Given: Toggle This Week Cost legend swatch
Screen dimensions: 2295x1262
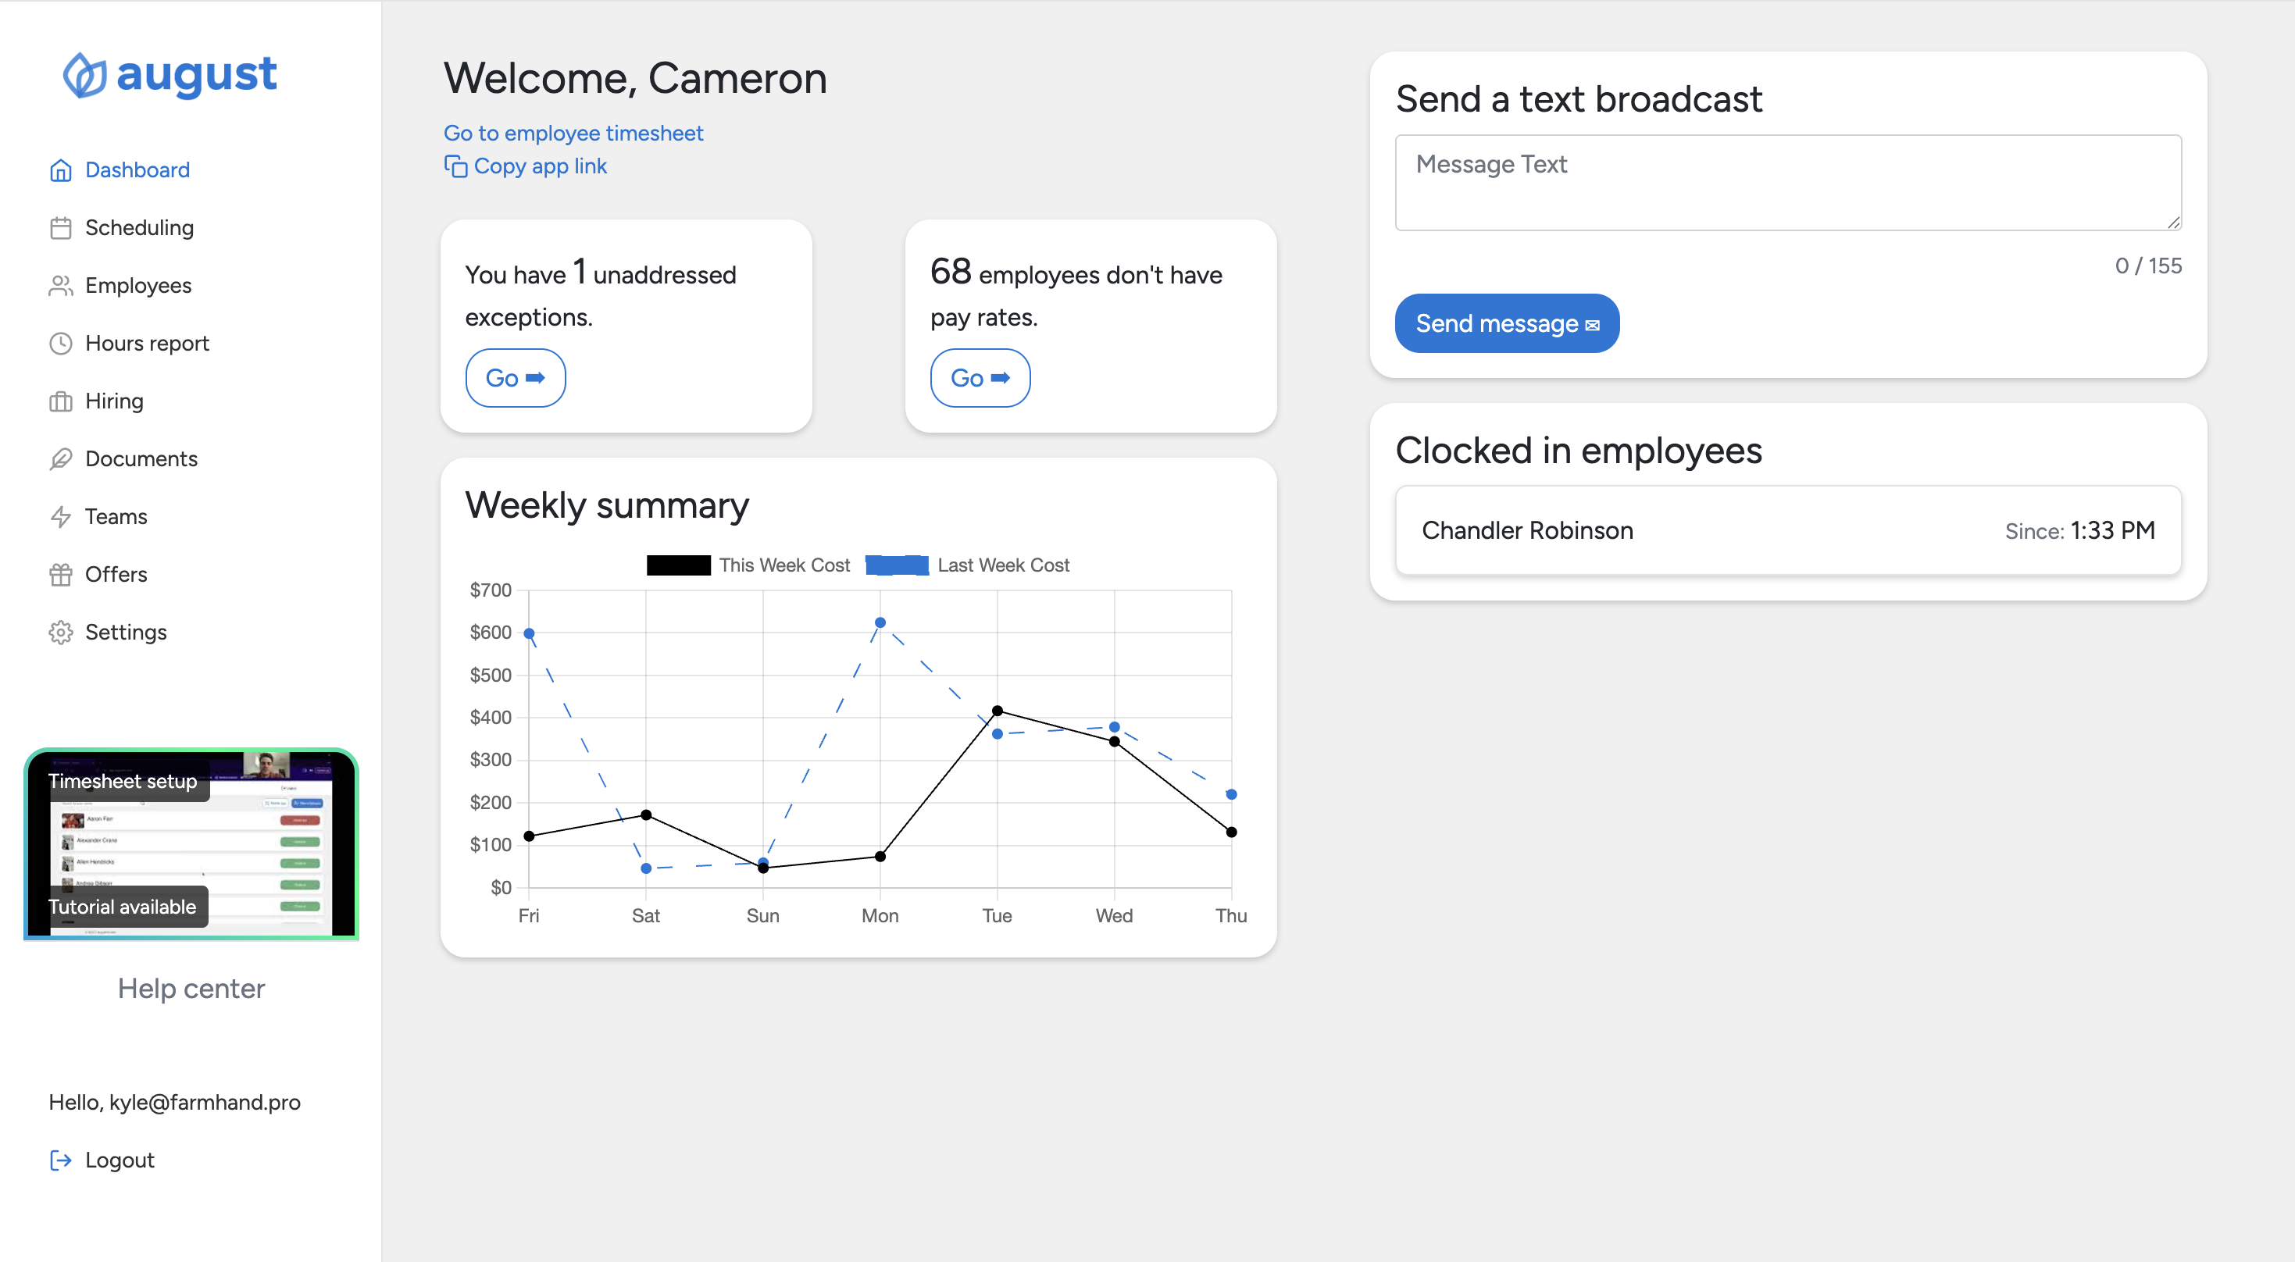Looking at the screenshot, I should coord(678,565).
